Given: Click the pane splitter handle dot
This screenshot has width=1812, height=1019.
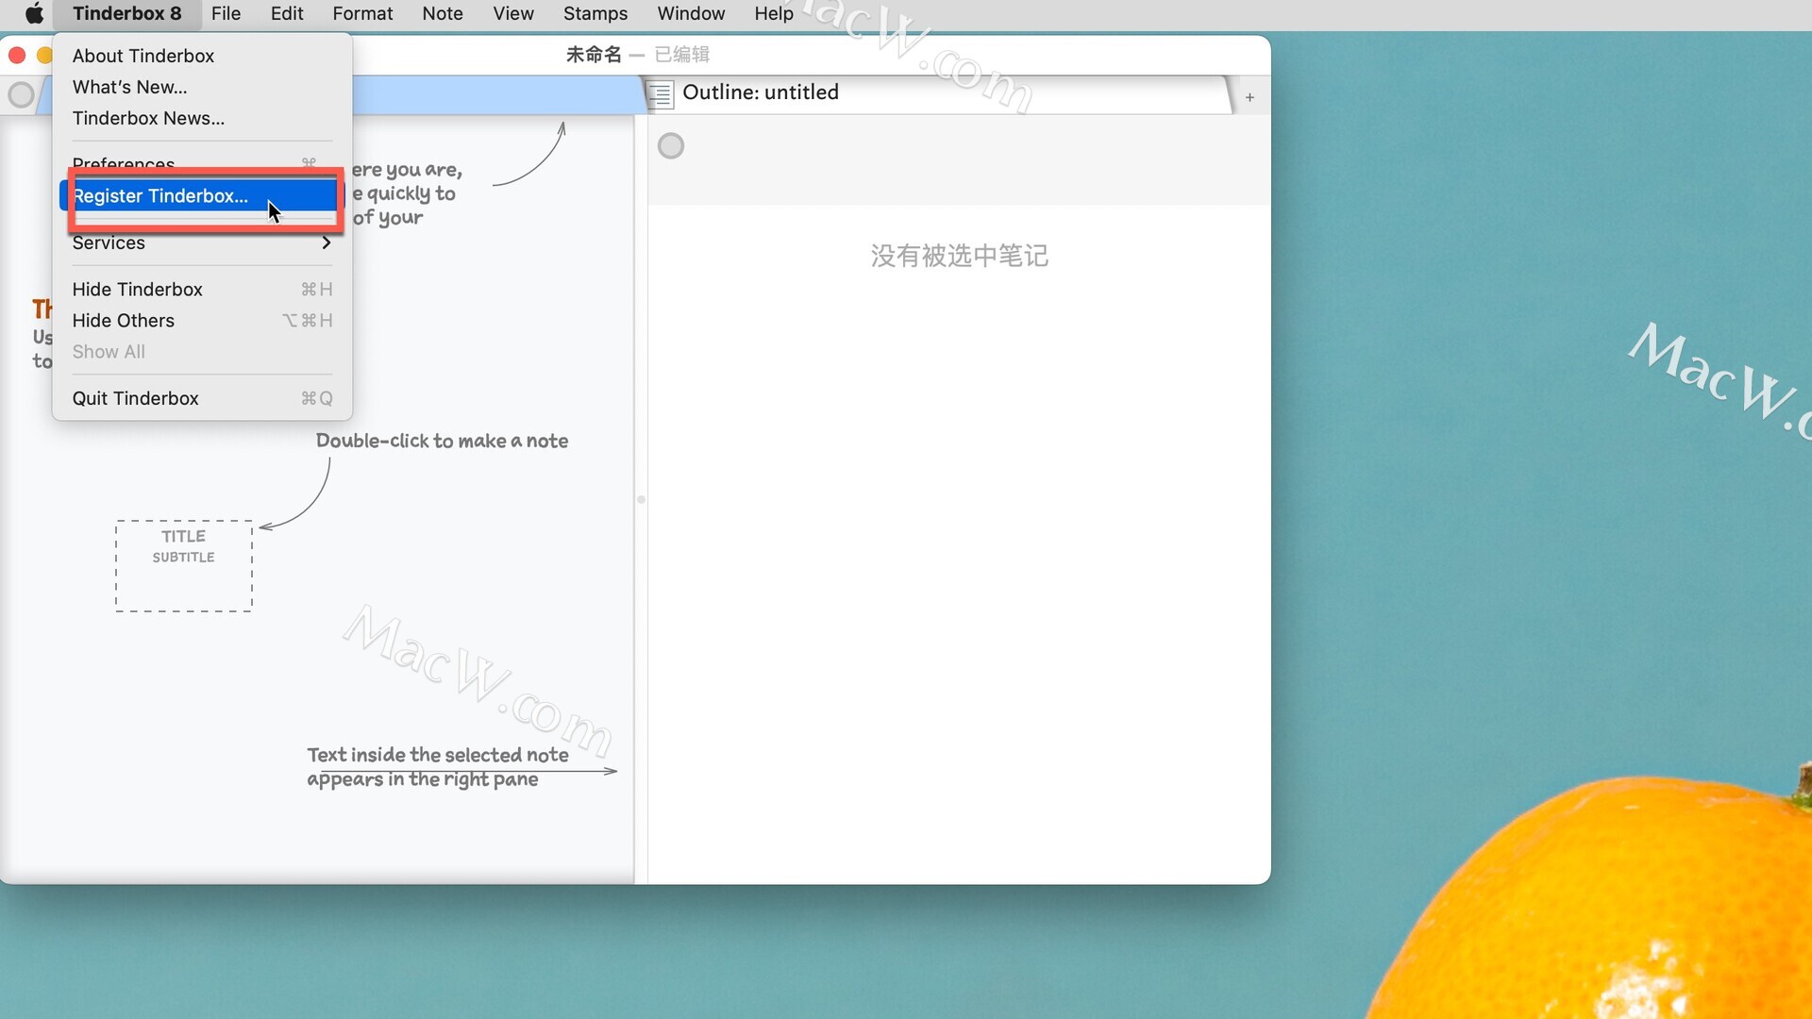Looking at the screenshot, I should (641, 499).
